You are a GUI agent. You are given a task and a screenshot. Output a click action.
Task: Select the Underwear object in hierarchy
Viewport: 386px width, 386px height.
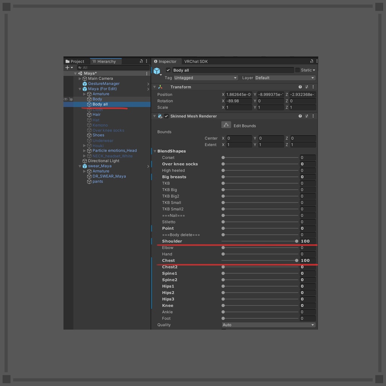(x=103, y=141)
